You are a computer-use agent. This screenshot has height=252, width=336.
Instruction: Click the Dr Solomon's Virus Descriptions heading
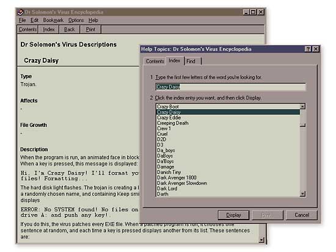click(68, 45)
